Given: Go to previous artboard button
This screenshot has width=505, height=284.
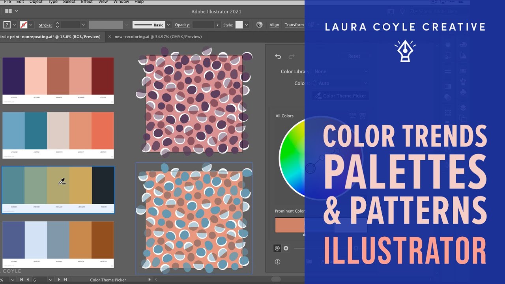Looking at the screenshot, I should tap(28, 280).
